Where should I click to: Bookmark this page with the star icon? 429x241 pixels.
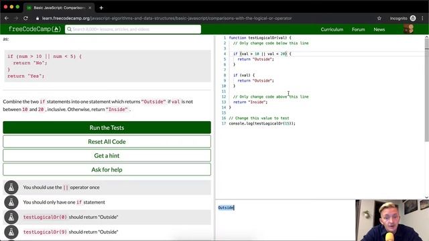click(379, 18)
